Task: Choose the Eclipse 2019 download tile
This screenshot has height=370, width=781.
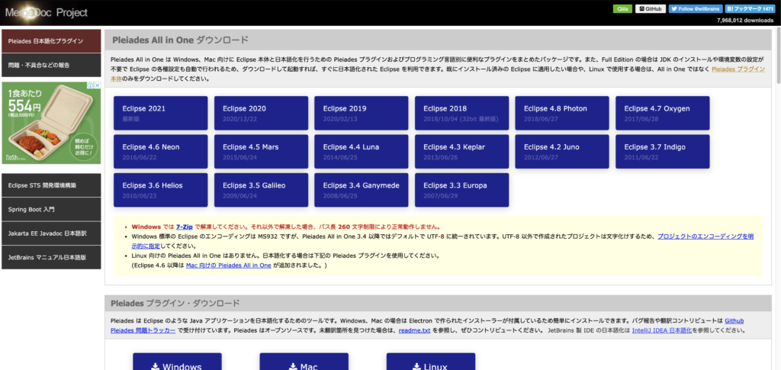Action: [x=361, y=113]
